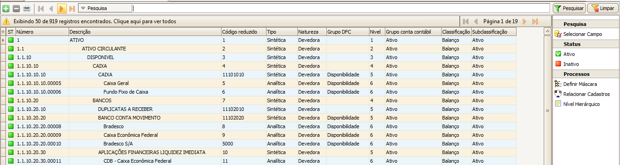Select 'DUPLICATAS A RECEBER' cell
Image resolution: width=620 pixels, height=165 pixels.
pos(144,109)
